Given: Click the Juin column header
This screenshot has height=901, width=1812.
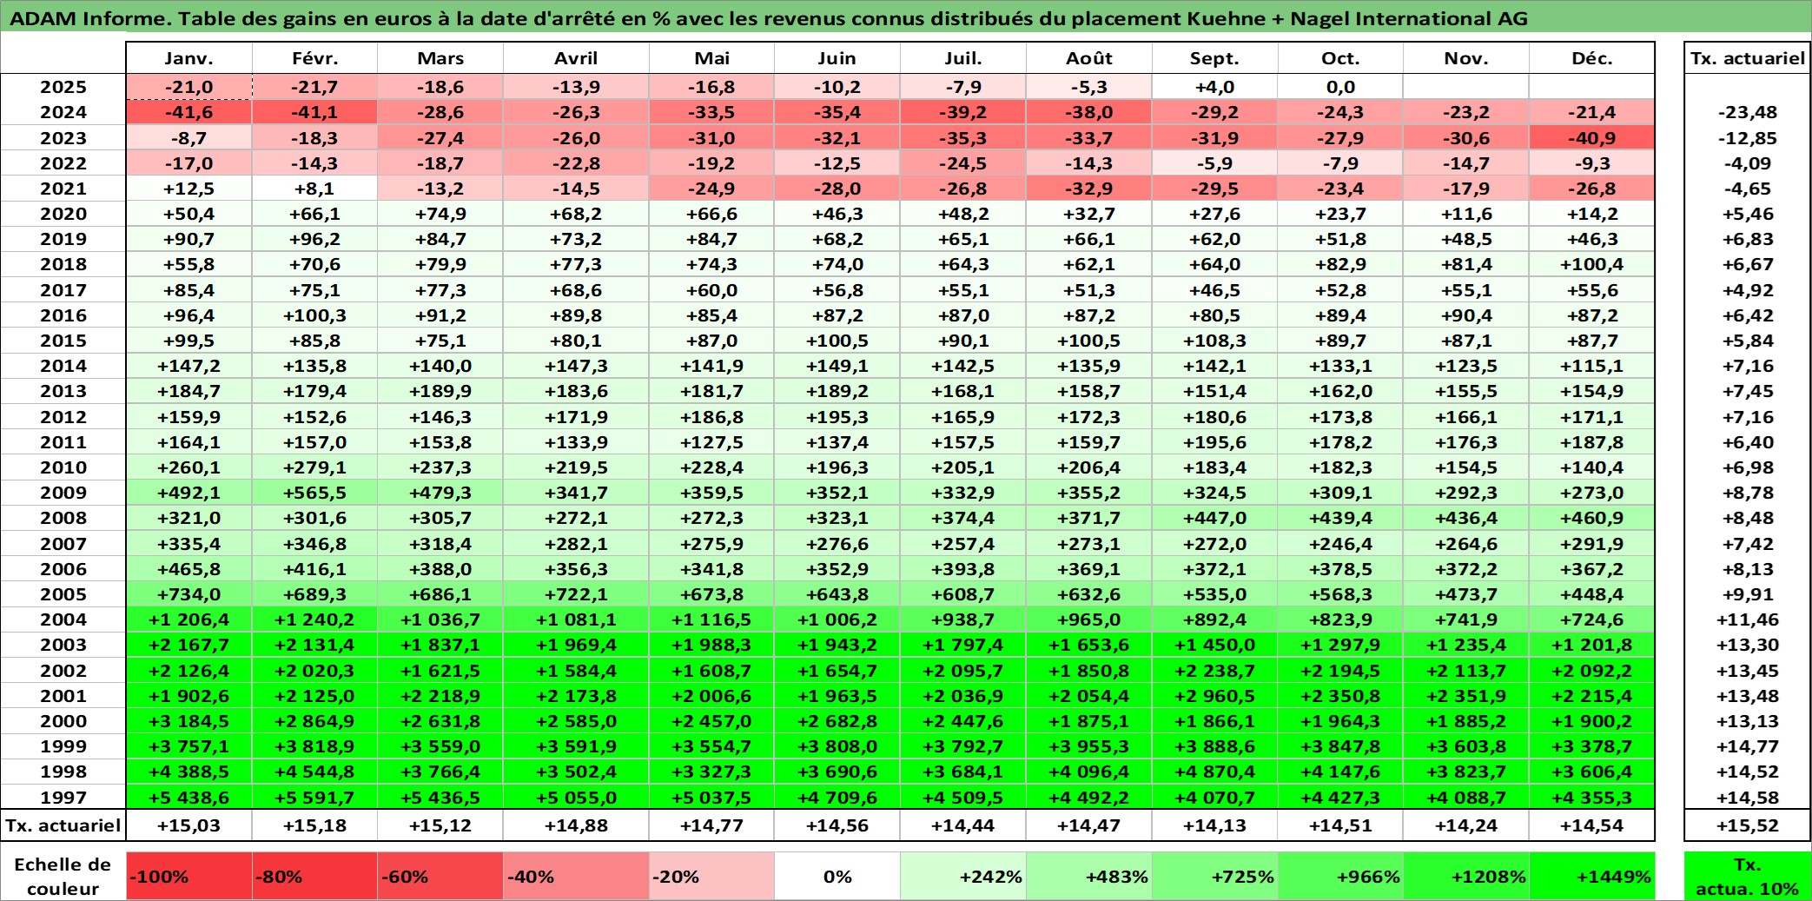Looking at the screenshot, I should click(837, 58).
